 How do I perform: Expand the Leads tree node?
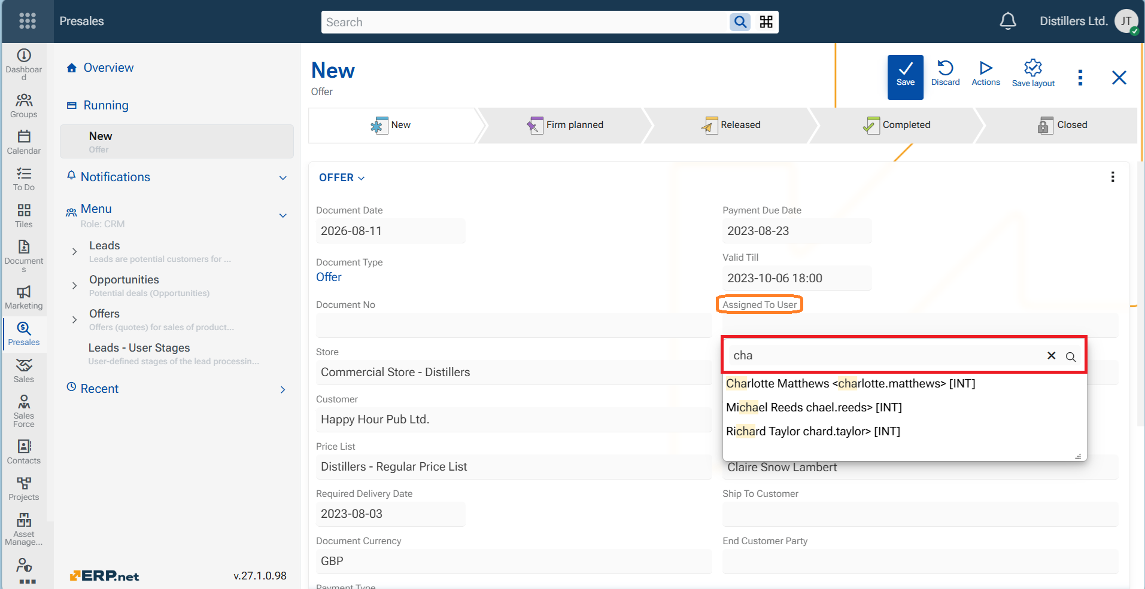(x=74, y=252)
